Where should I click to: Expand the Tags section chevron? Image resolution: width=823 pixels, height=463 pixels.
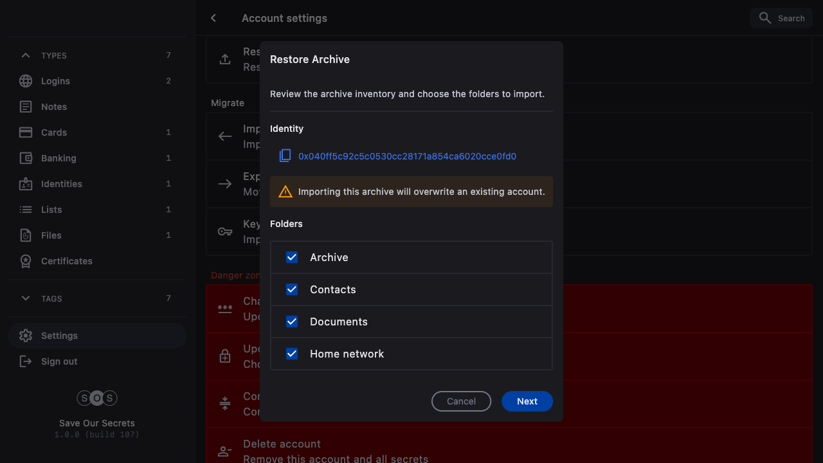[x=26, y=298]
